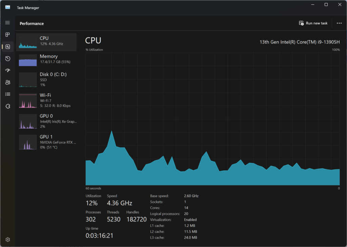Open the hamburger navigation menu
347x247 pixels.
coord(7,23)
